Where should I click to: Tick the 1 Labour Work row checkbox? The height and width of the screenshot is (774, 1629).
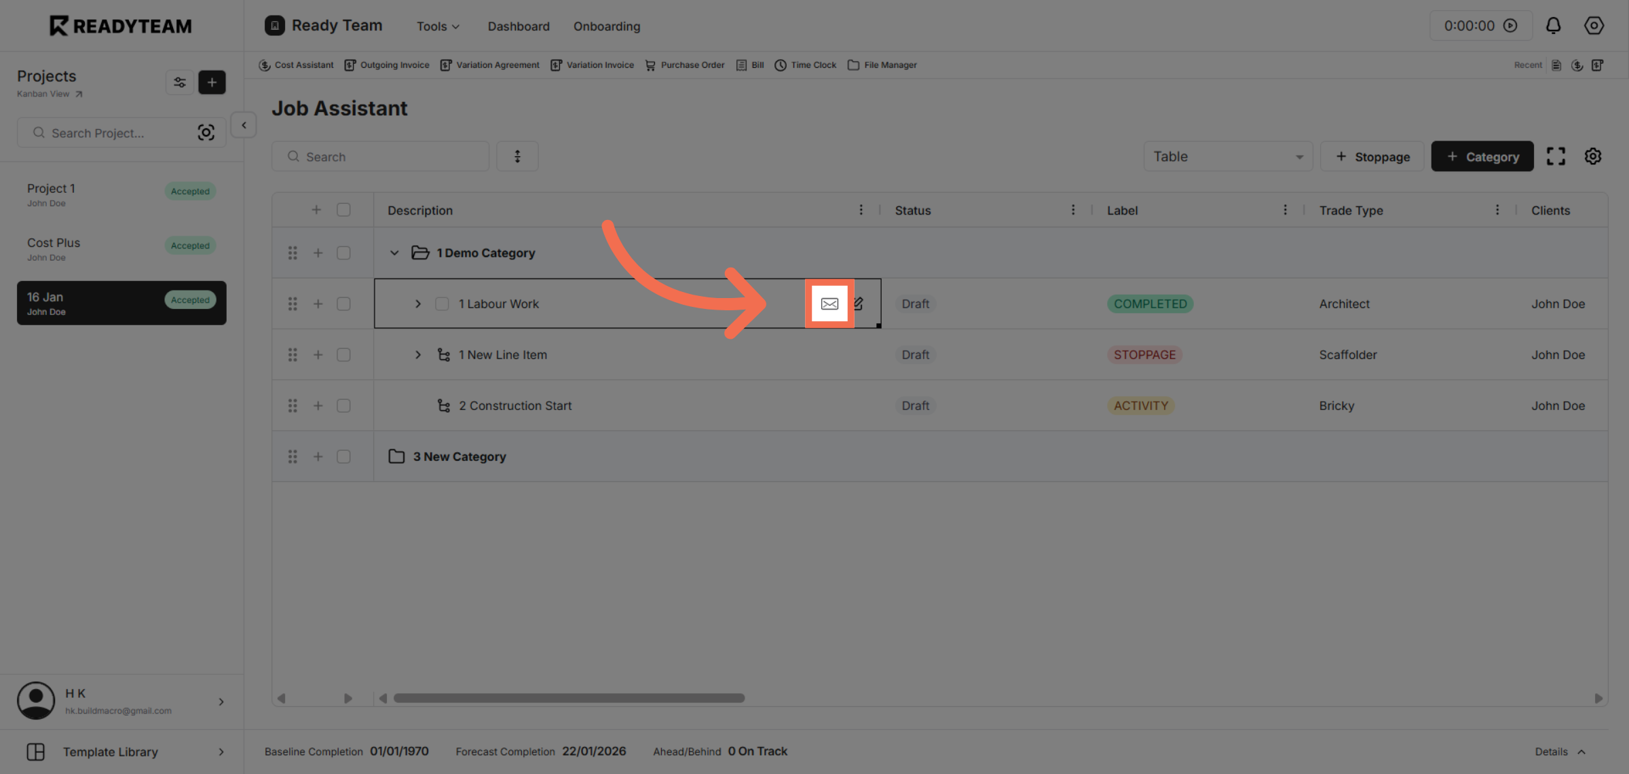[343, 303]
